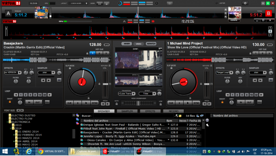Click loop ROLL on the right deck
Viewport: 276px width, 156px height.
(x=259, y=102)
